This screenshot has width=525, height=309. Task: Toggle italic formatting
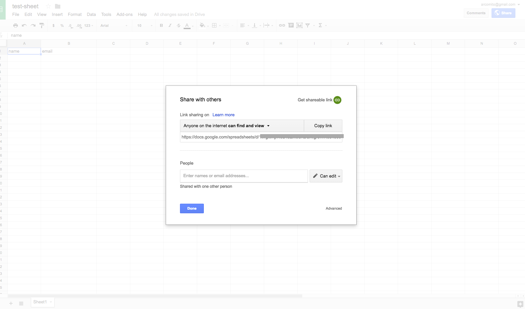pos(170,26)
